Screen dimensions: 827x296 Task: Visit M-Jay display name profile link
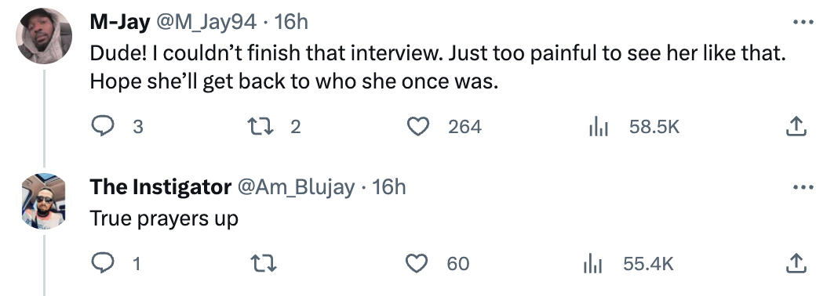120,22
